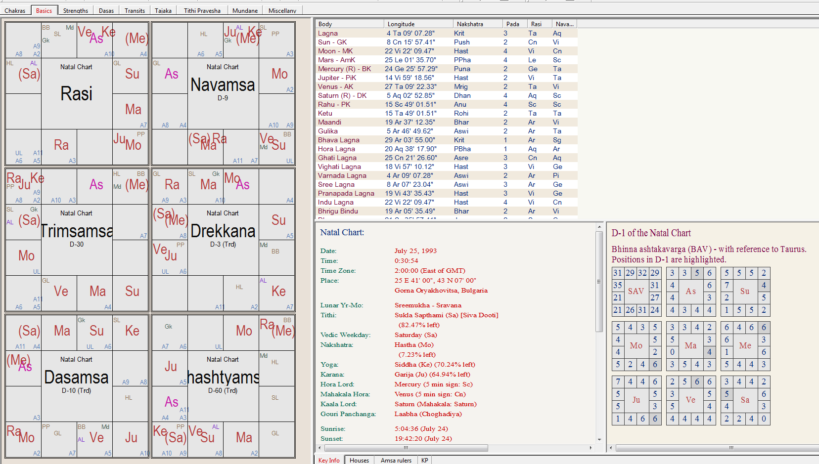Go to the Tithi Pravesha tab

(202, 10)
